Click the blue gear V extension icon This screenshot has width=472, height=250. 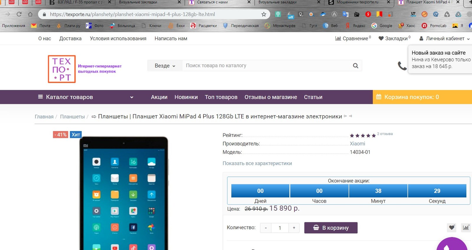pos(436,14)
